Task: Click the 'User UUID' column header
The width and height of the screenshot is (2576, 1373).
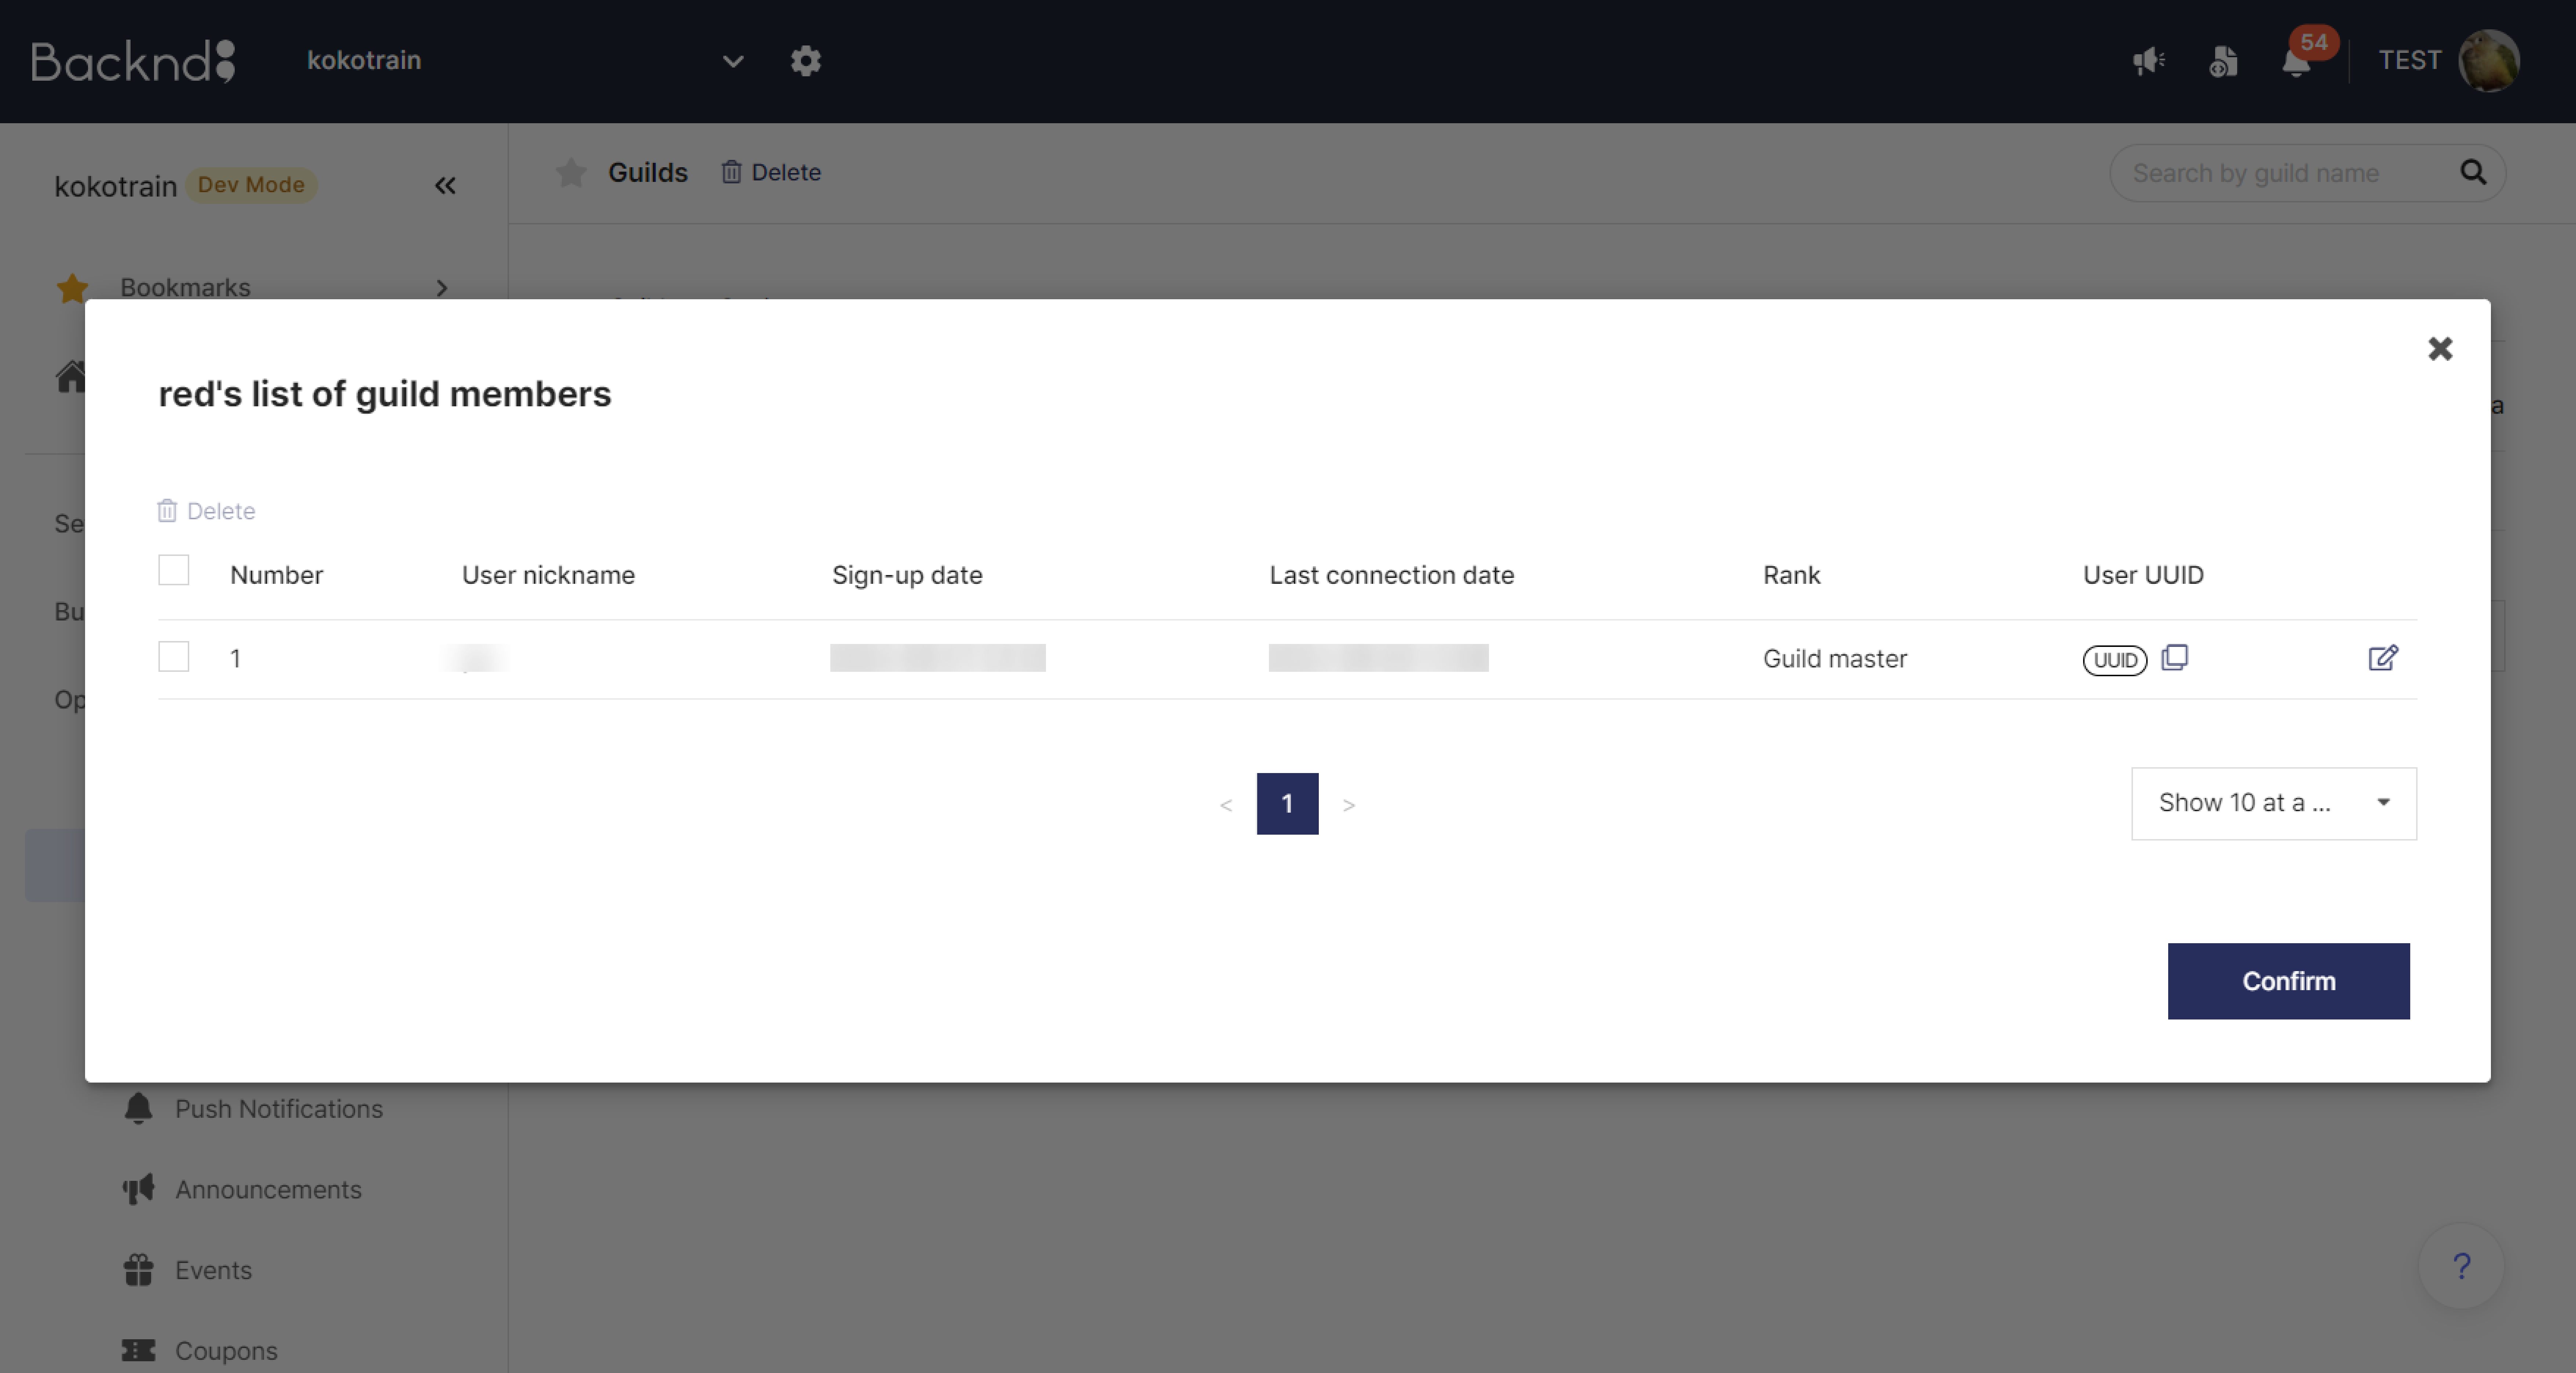Action: (x=2142, y=575)
